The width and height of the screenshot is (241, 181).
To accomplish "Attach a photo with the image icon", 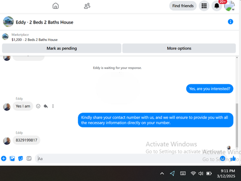I will (x=12, y=158).
